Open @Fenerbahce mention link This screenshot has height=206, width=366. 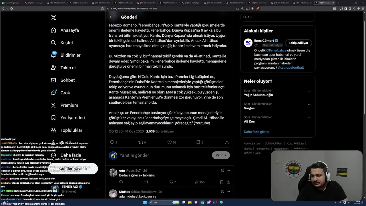[276, 50]
